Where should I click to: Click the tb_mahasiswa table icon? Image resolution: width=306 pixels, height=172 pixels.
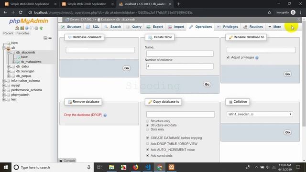click(x=19, y=62)
